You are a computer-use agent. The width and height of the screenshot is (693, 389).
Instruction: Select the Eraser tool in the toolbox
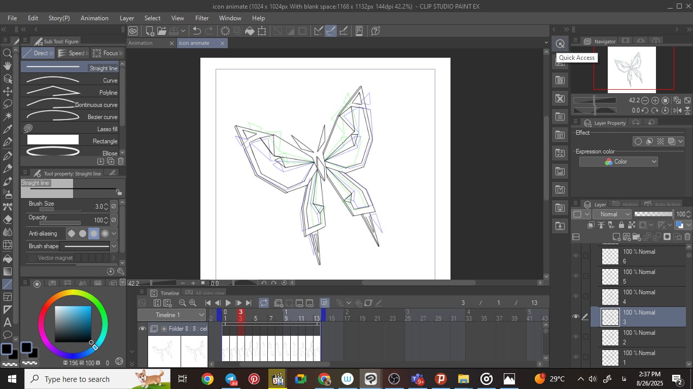pyautogui.click(x=8, y=219)
